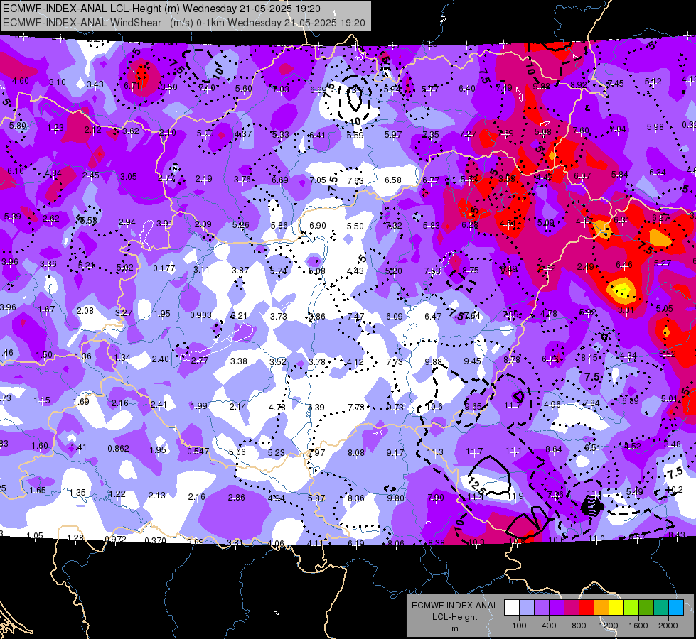
Task: Click the grid value 2.86
Action: point(236,498)
